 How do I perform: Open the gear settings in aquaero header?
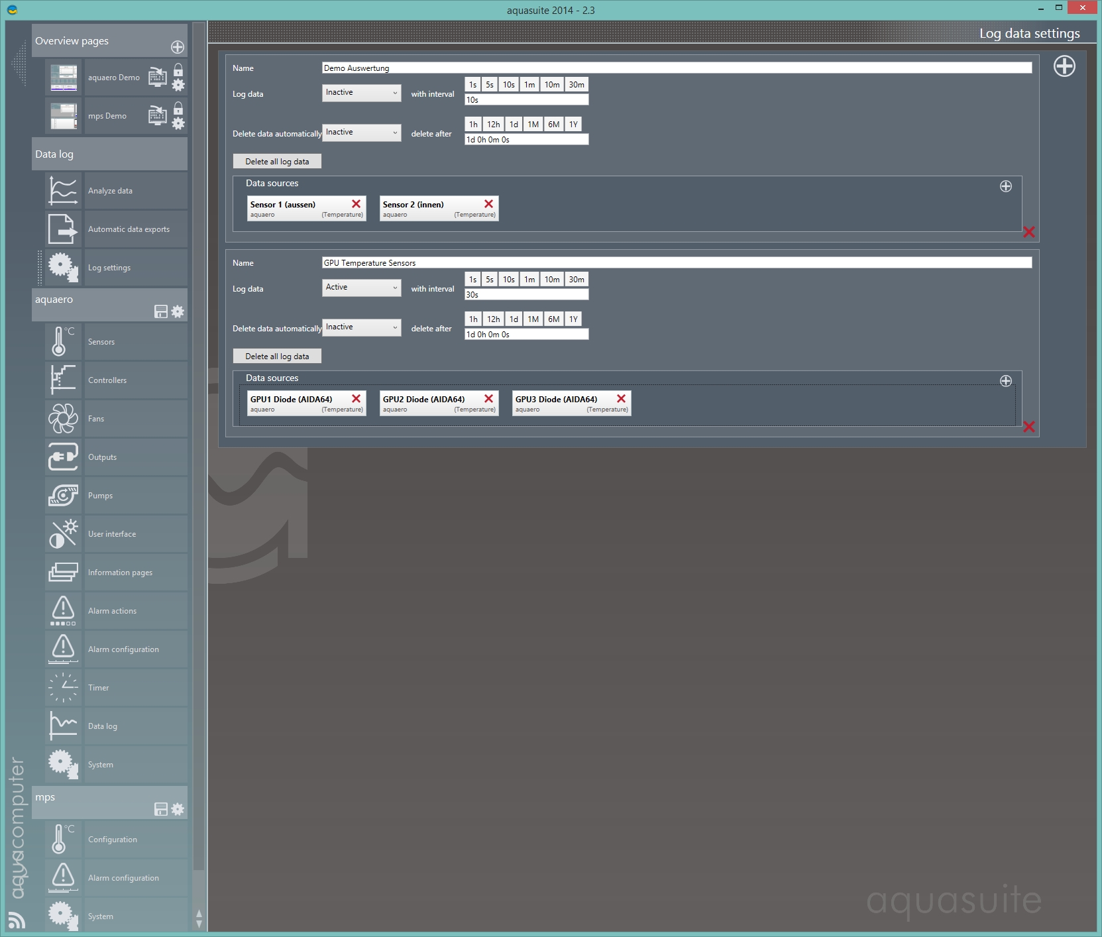(x=178, y=311)
